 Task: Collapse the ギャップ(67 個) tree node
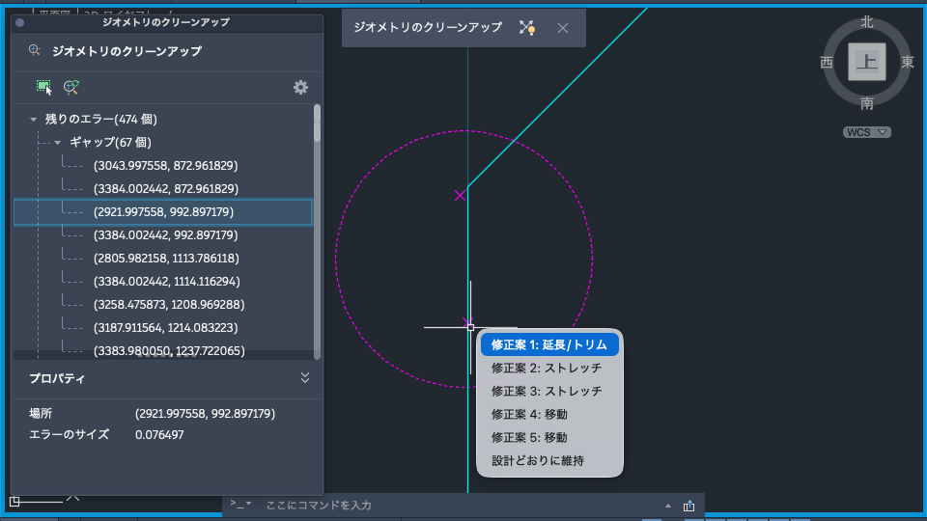tap(57, 143)
